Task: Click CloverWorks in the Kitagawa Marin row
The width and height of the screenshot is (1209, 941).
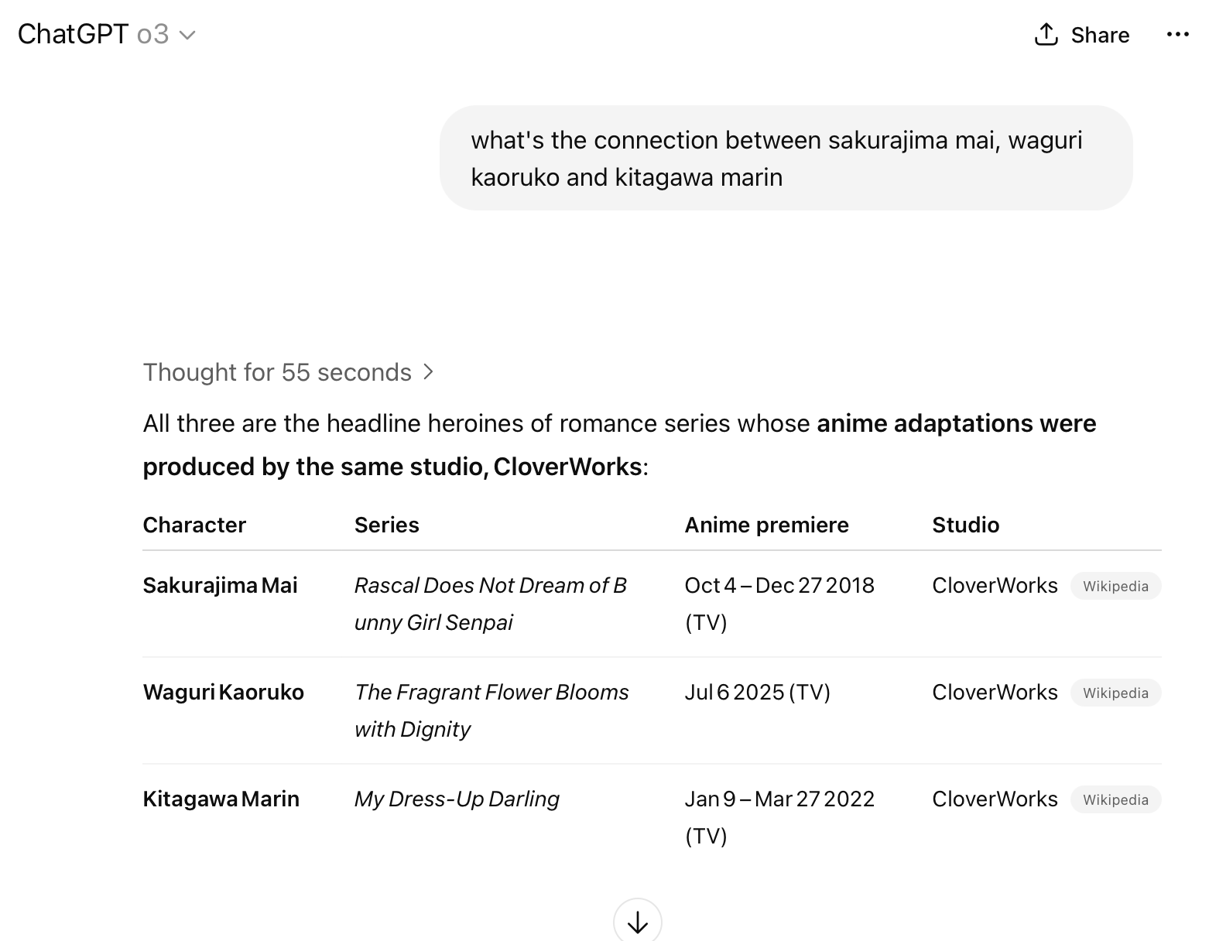Action: click(x=995, y=799)
